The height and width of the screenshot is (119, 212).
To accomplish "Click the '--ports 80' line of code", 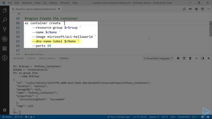I will pyautogui.click(x=42, y=46).
